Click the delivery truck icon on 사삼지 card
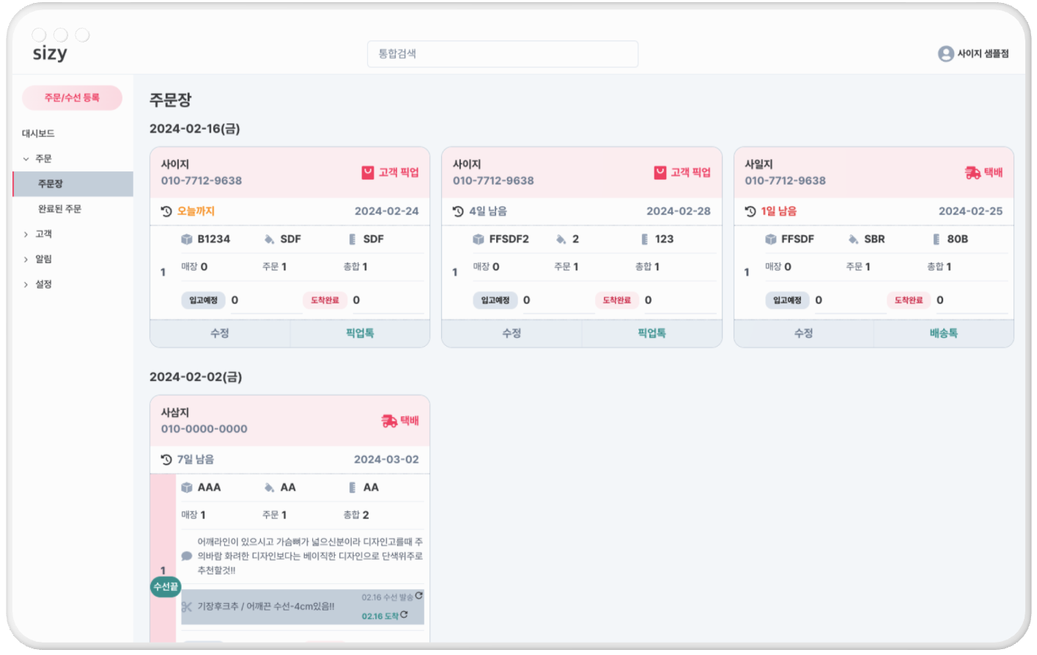Viewport: 1037px width, 655px height. [x=389, y=421]
